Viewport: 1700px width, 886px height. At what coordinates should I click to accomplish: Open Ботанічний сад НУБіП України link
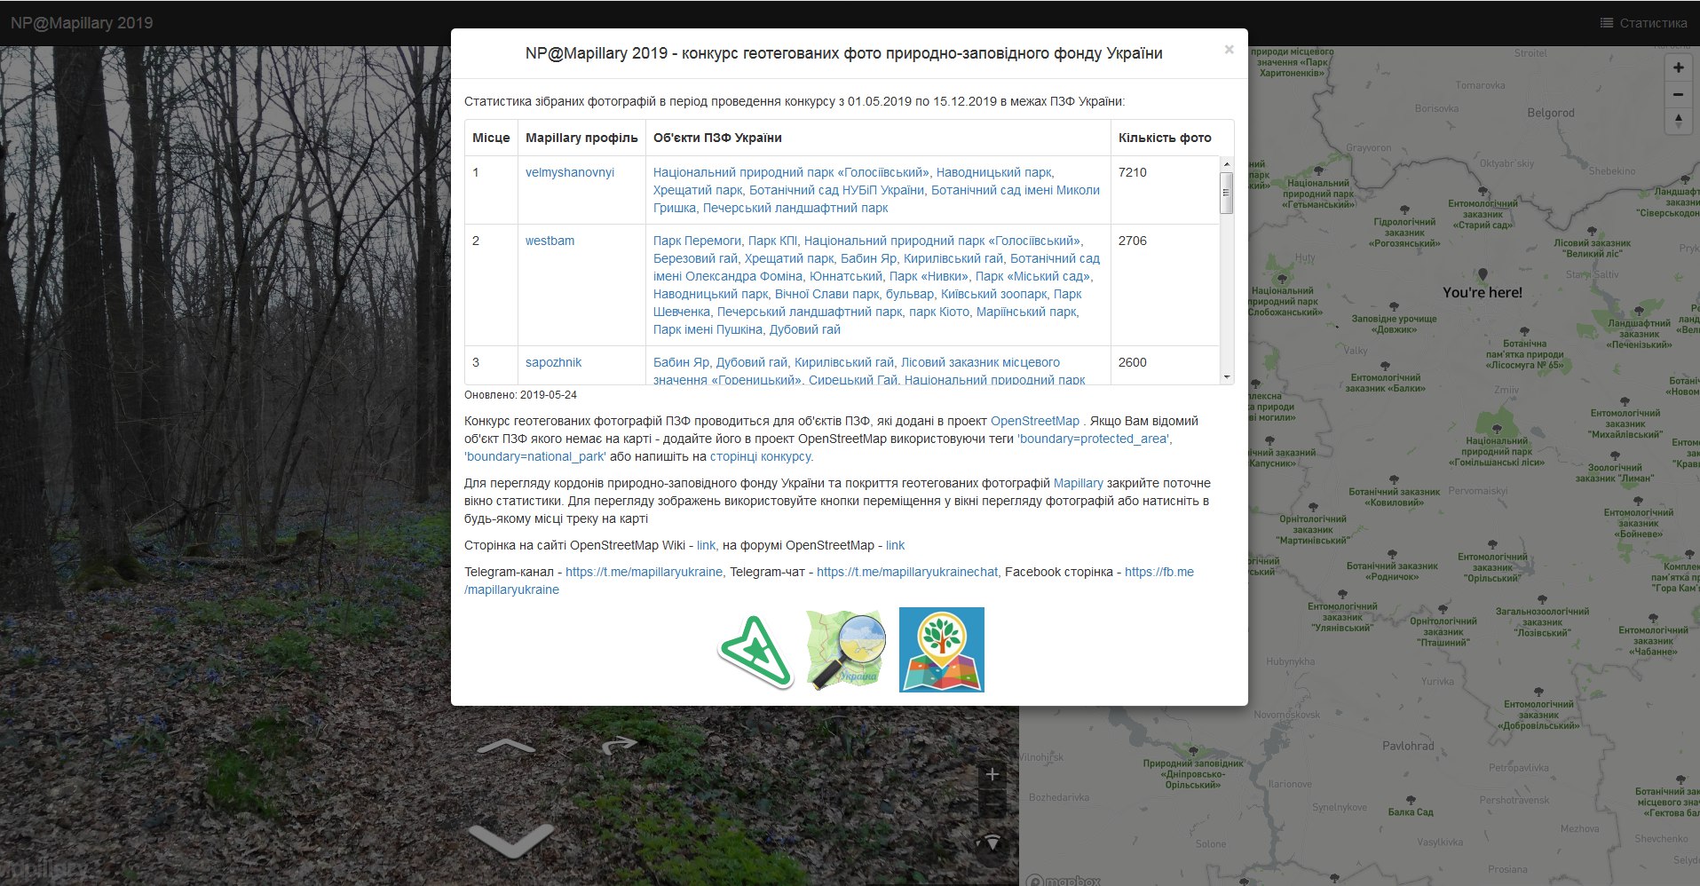click(x=836, y=190)
